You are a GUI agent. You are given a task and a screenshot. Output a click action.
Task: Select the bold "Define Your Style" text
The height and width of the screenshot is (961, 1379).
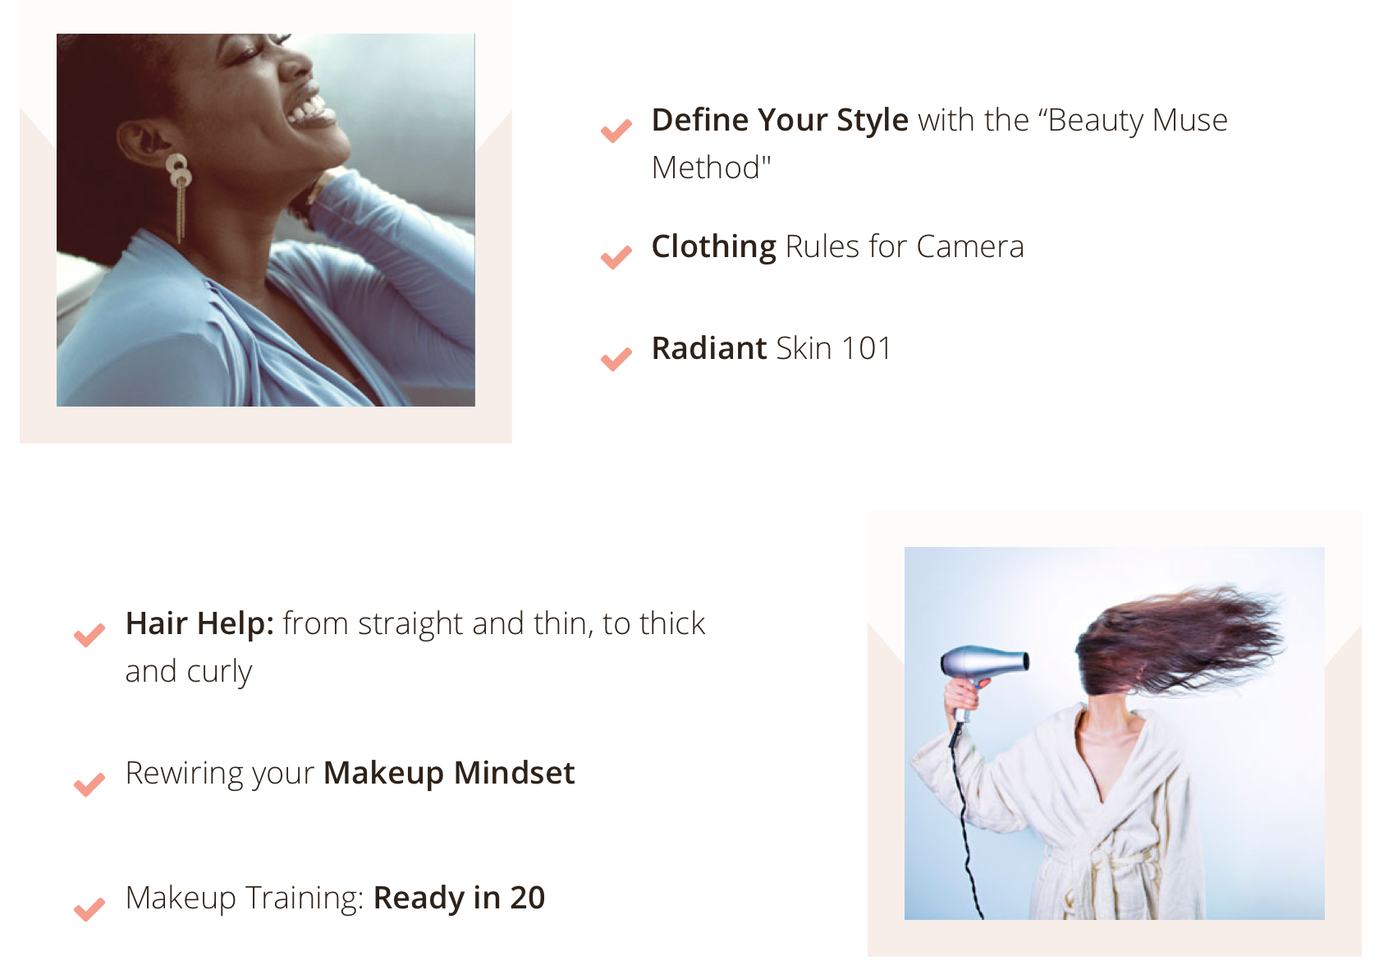780,120
